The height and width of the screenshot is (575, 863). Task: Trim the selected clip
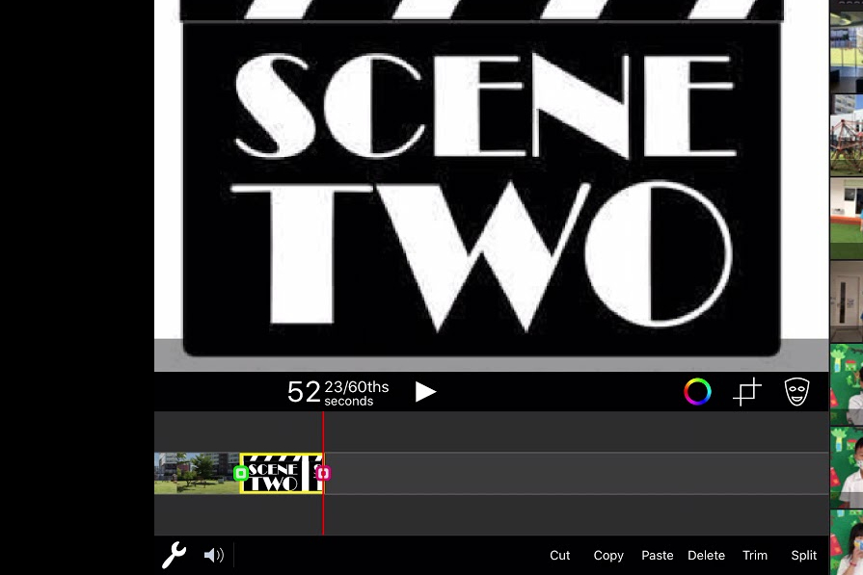click(755, 555)
